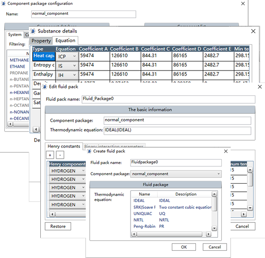Expand second HYDROGEN Henry component dropdown
Viewport: 265px width, 258px height.
[x=67, y=179]
